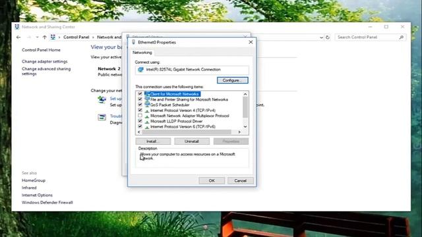Screen dimensions: 422x237
Task: Click the list's horizontal scrollbar thumb
Action: (x=187, y=132)
